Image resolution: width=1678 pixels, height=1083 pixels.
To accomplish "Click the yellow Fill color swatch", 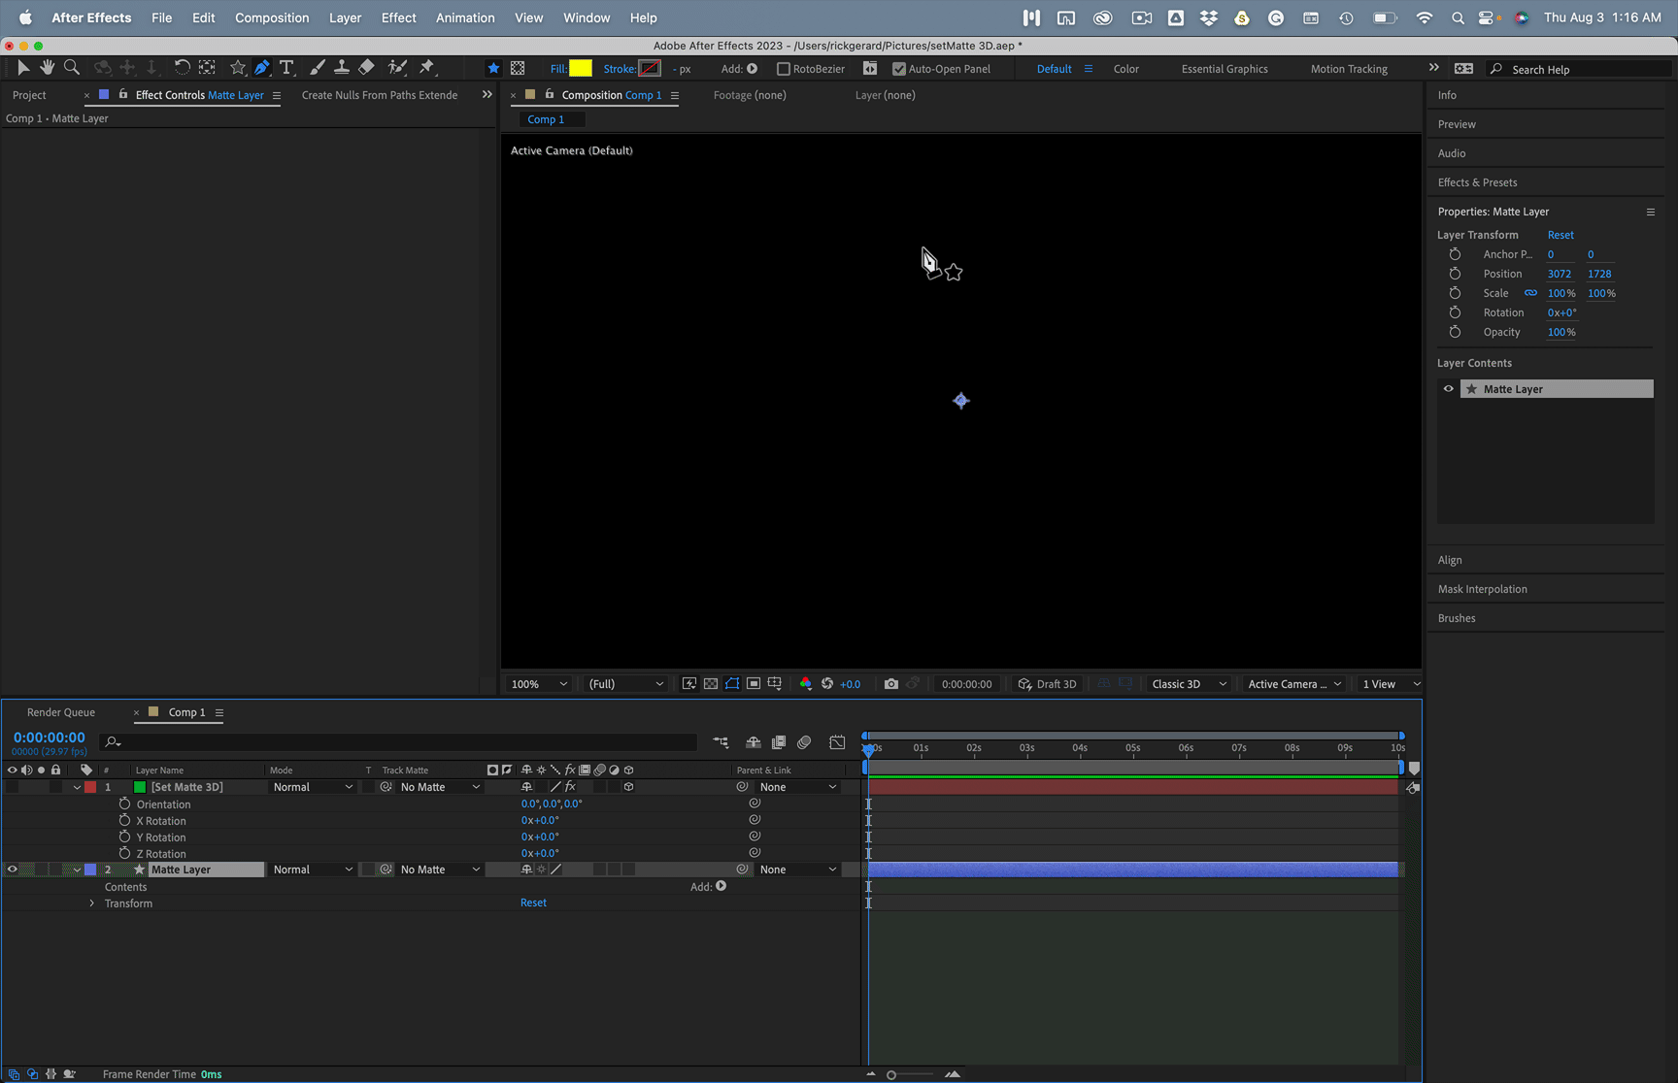I will coord(581,68).
